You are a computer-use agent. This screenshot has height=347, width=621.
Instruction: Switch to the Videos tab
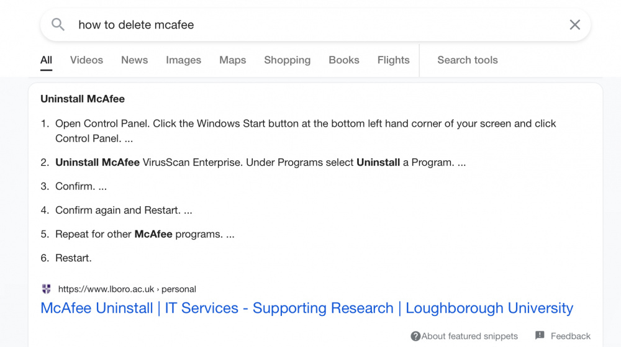coord(86,60)
